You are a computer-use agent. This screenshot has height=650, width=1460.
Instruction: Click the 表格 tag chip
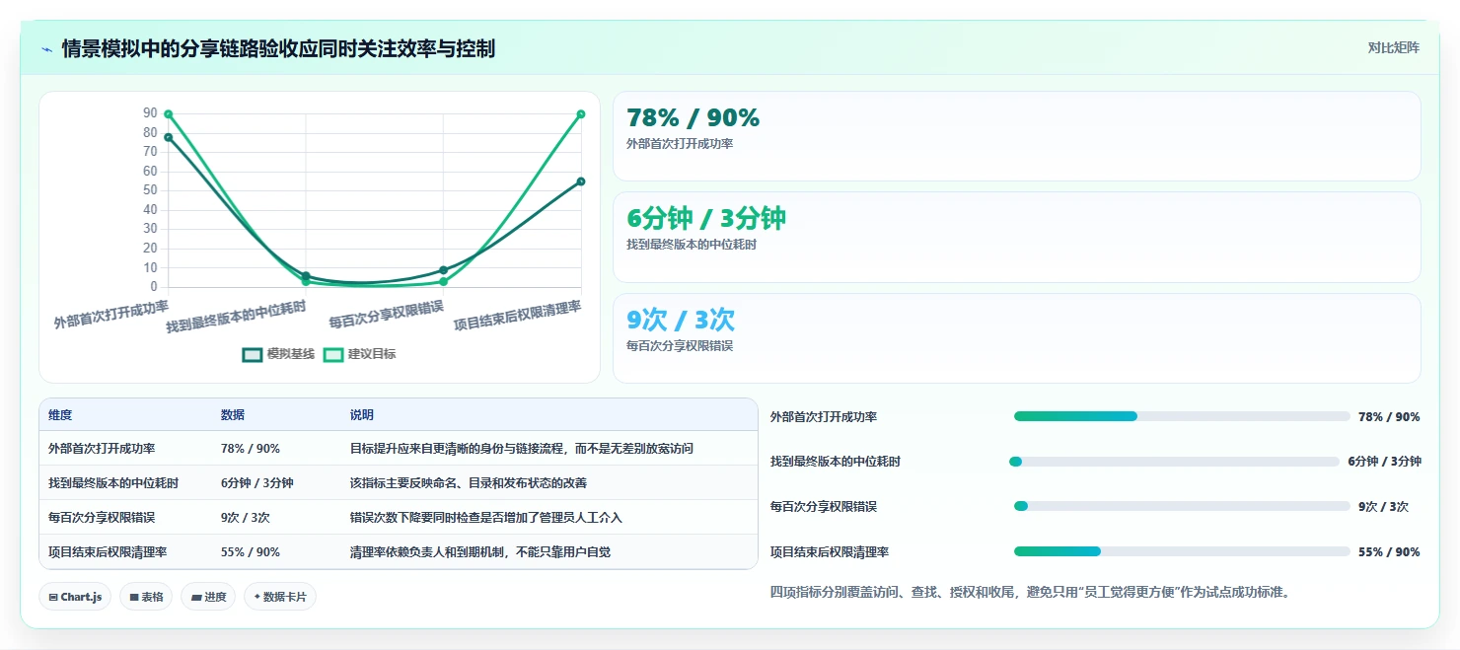(146, 597)
